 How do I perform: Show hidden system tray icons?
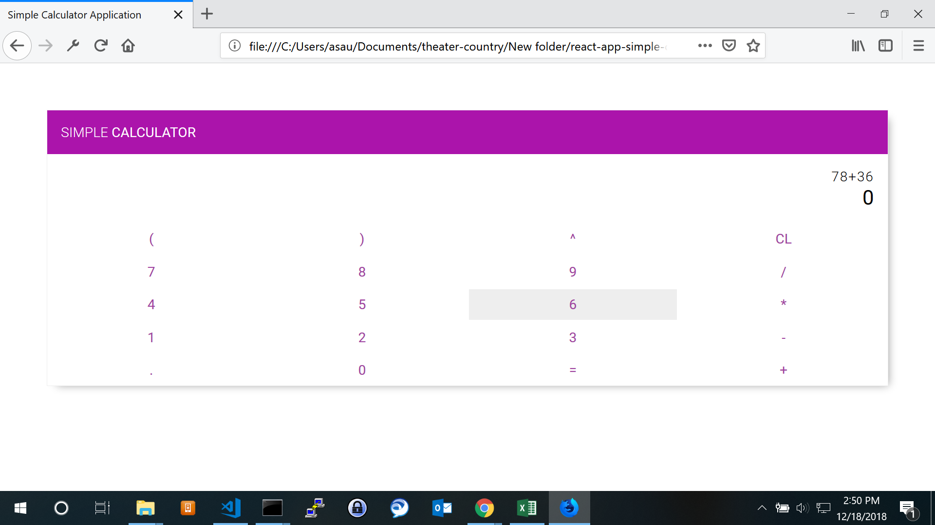[762, 508]
